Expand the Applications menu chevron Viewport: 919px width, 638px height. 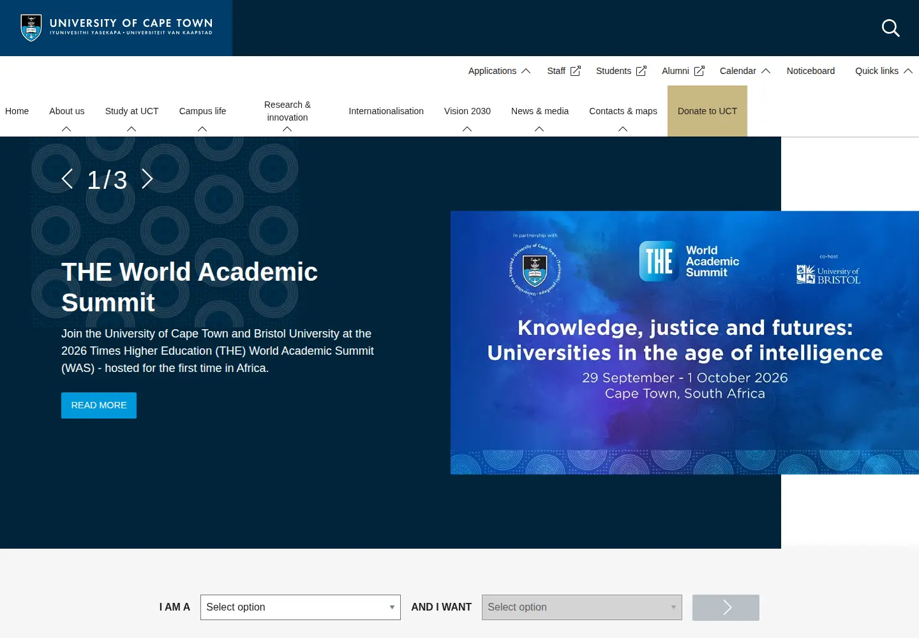526,71
